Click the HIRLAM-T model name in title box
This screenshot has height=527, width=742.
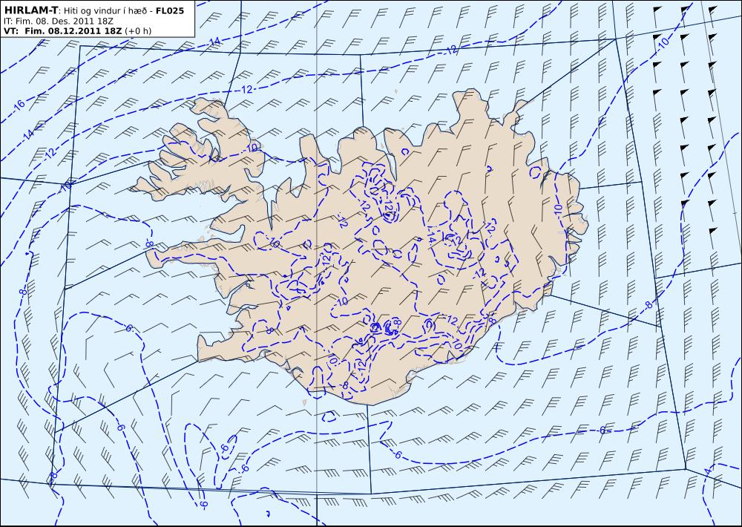coord(30,10)
